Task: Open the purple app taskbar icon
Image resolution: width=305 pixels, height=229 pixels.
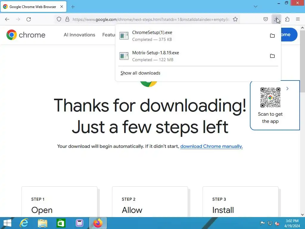Action: coord(79,223)
